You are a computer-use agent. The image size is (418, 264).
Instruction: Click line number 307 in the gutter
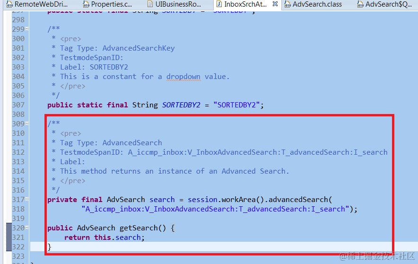tap(18, 105)
